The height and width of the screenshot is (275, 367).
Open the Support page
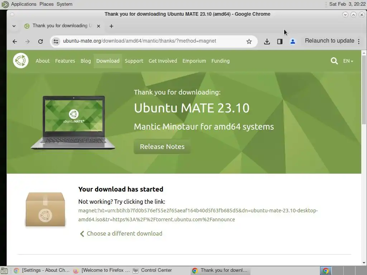[x=134, y=61]
